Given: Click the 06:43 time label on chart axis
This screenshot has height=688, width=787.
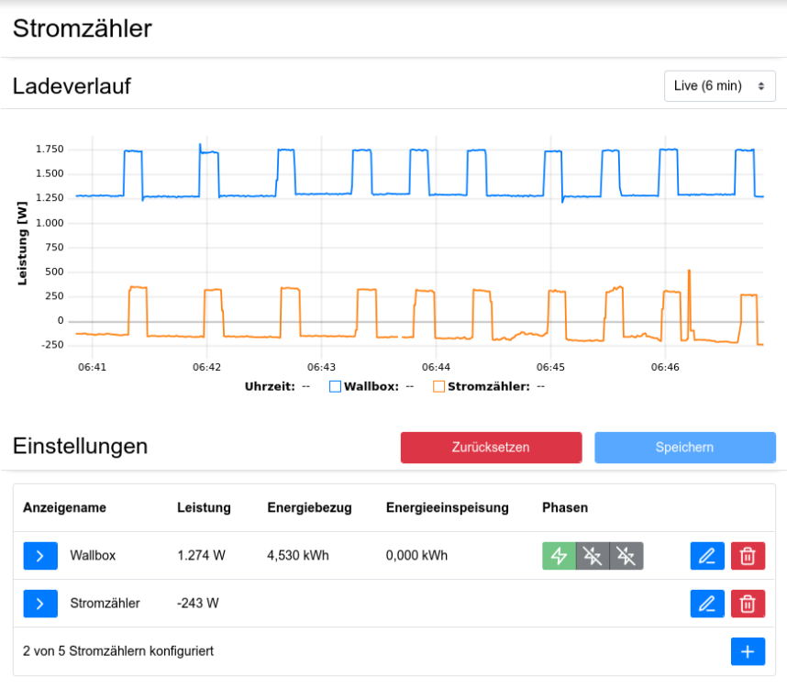Looking at the screenshot, I should pyautogui.click(x=321, y=367).
